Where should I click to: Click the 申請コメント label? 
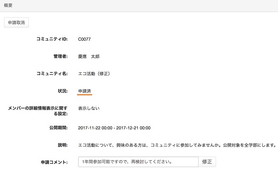point(54,162)
